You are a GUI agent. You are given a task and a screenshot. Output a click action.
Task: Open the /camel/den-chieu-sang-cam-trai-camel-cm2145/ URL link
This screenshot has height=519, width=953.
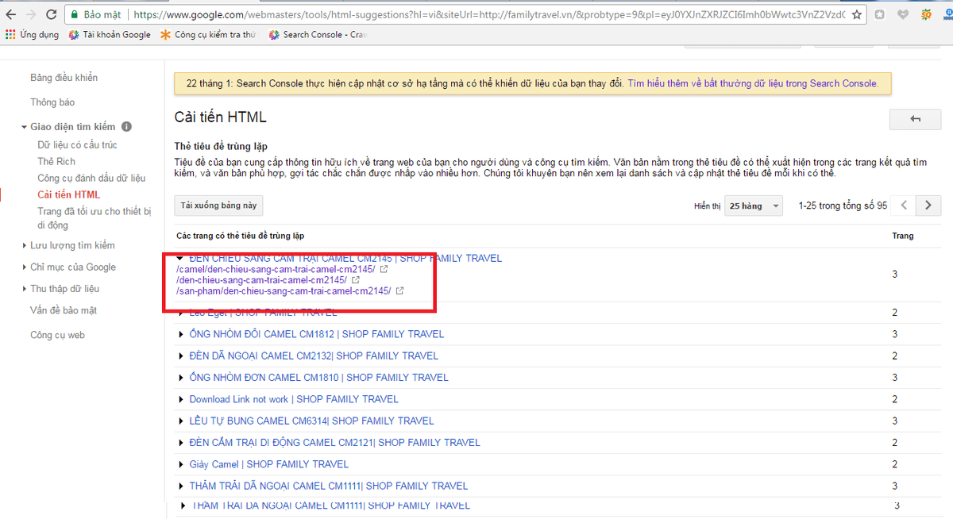(x=276, y=270)
